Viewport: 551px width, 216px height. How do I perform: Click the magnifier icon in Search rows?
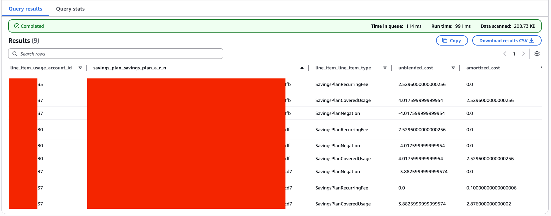pyautogui.click(x=15, y=54)
